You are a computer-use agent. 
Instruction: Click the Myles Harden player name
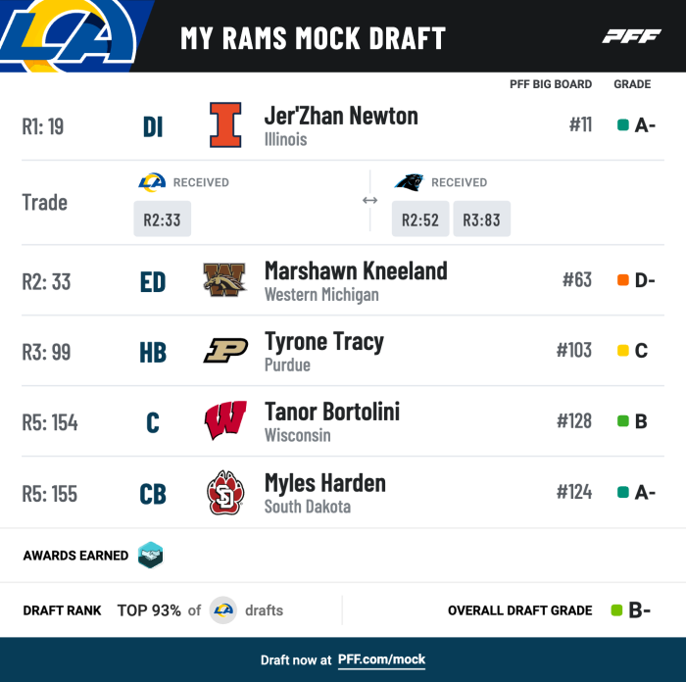coord(325,483)
